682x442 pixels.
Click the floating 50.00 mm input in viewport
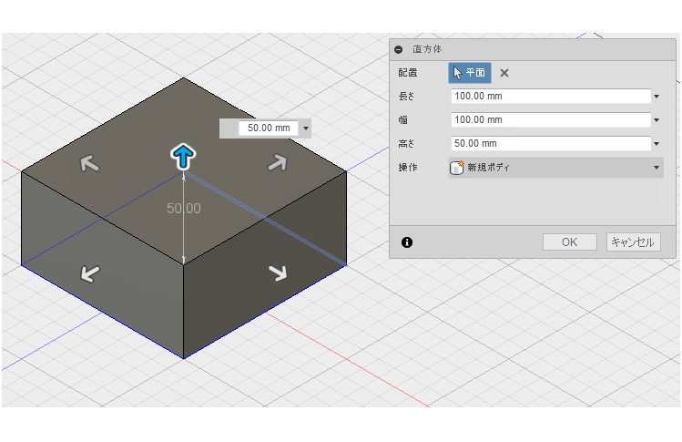click(x=269, y=128)
